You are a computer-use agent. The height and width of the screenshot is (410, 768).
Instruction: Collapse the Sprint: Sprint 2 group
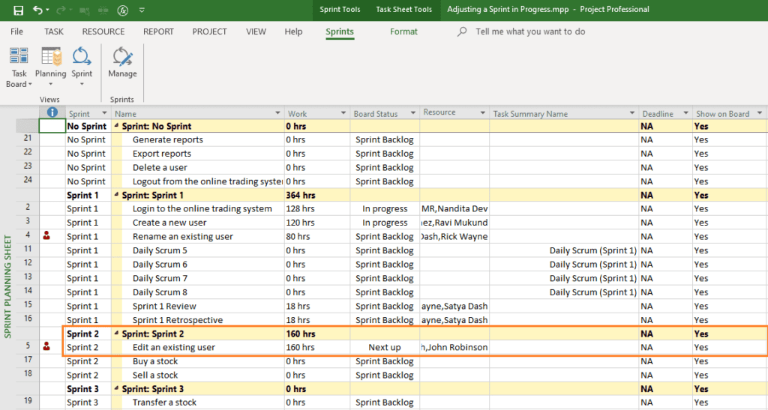[x=117, y=334]
